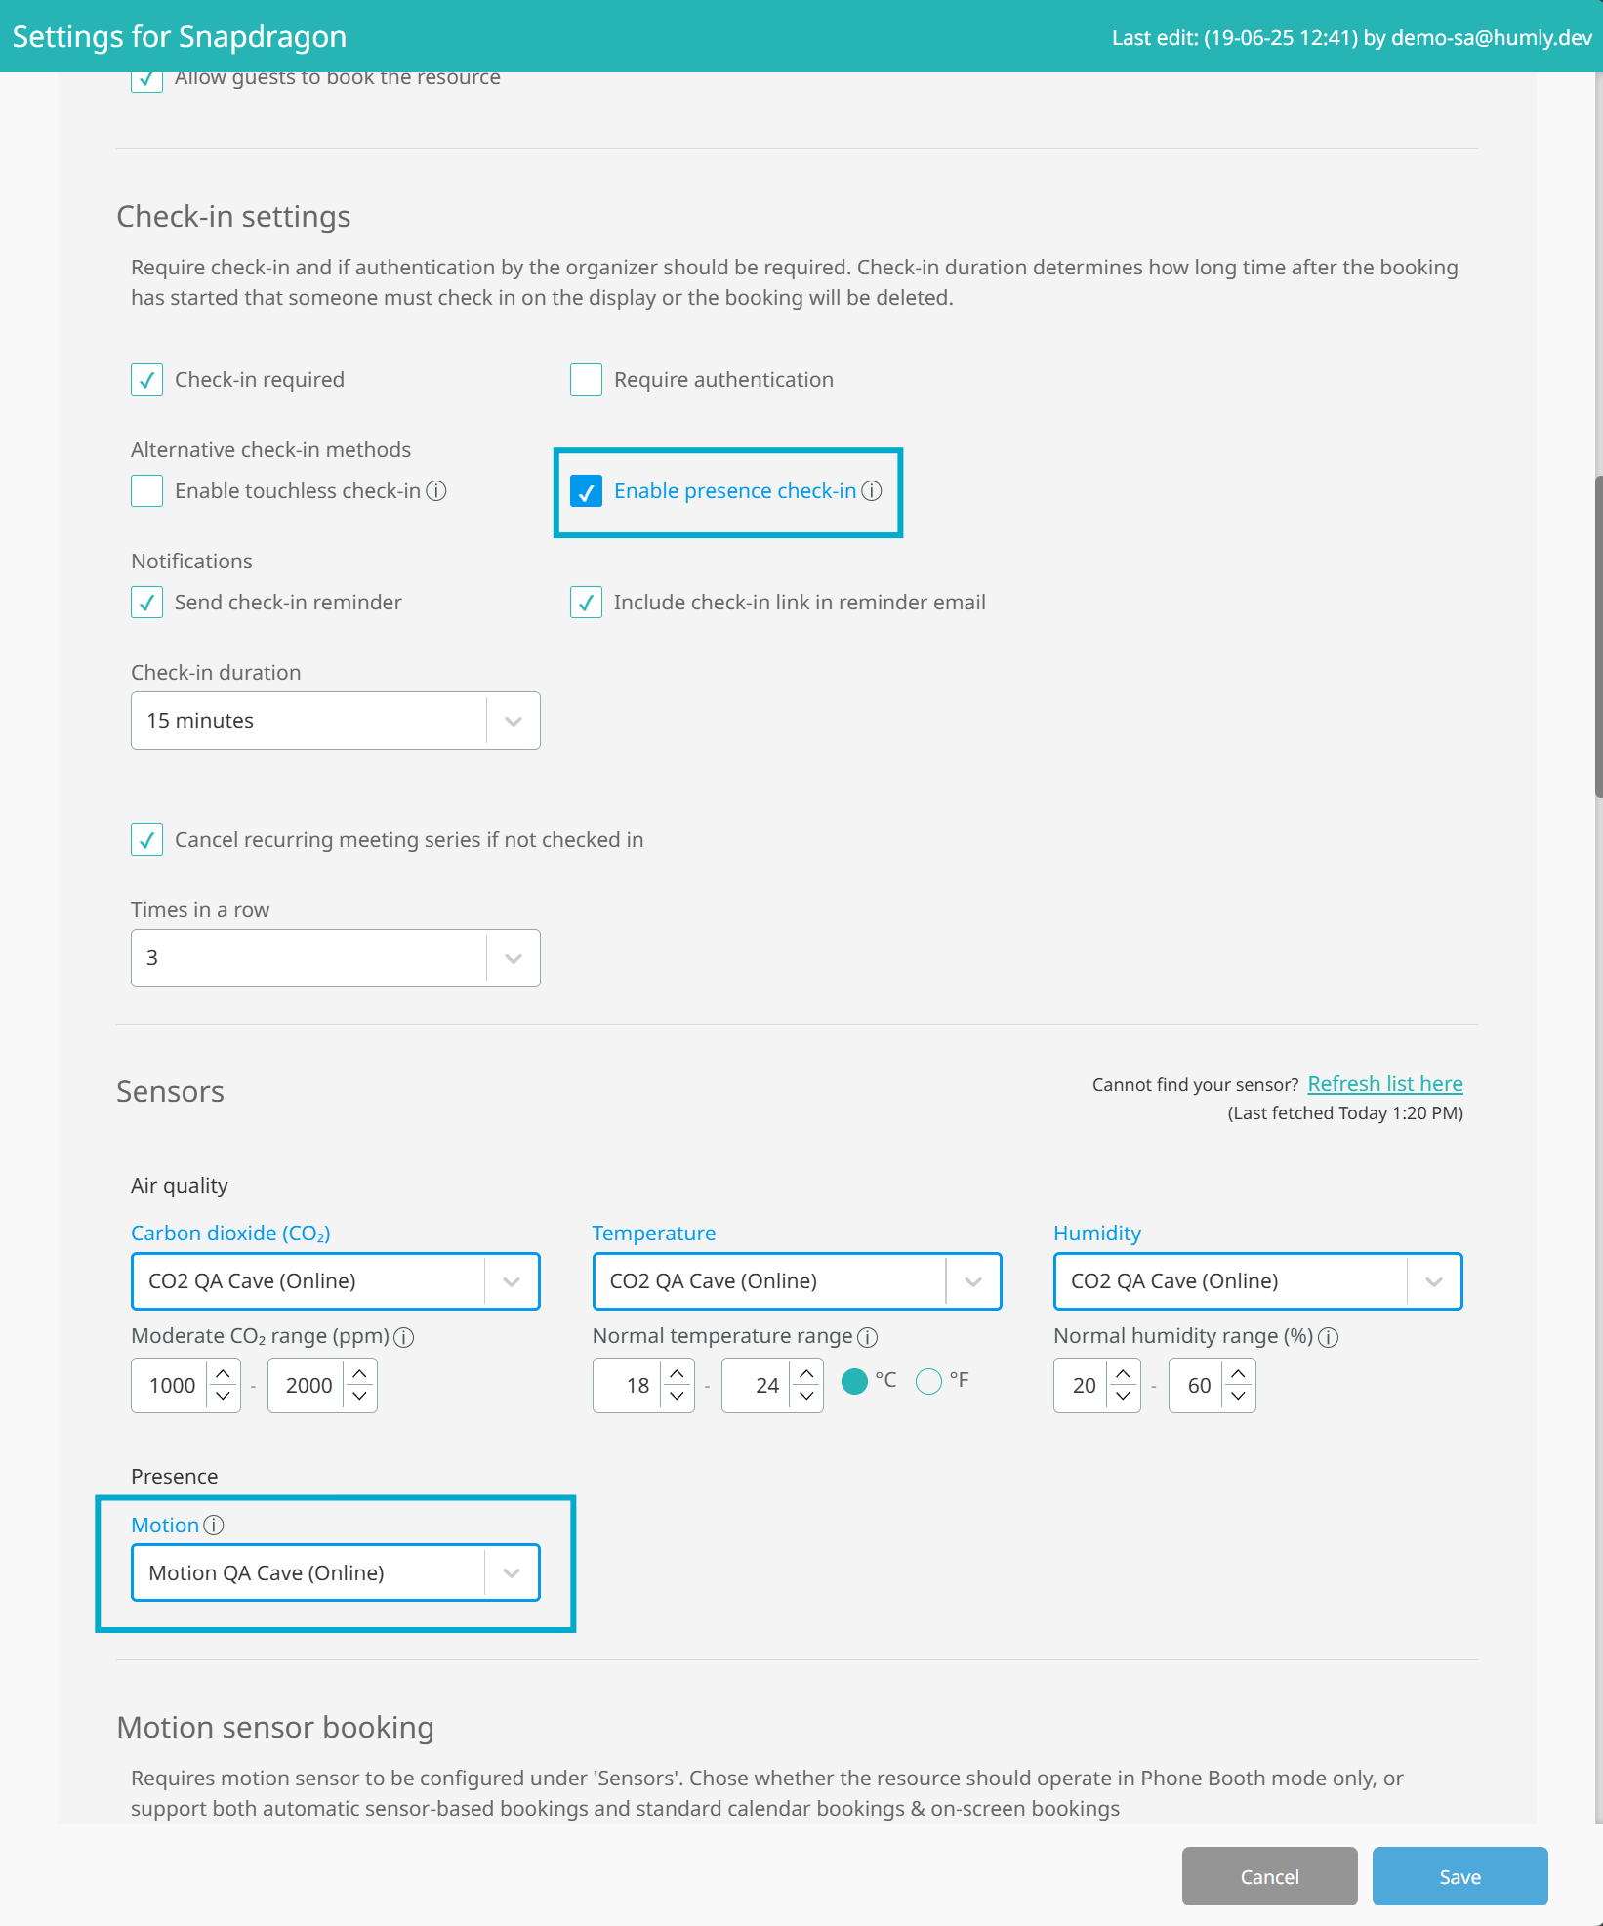Image resolution: width=1603 pixels, height=1926 pixels.
Task: Expand the Times in a row dropdown
Action: (335, 958)
